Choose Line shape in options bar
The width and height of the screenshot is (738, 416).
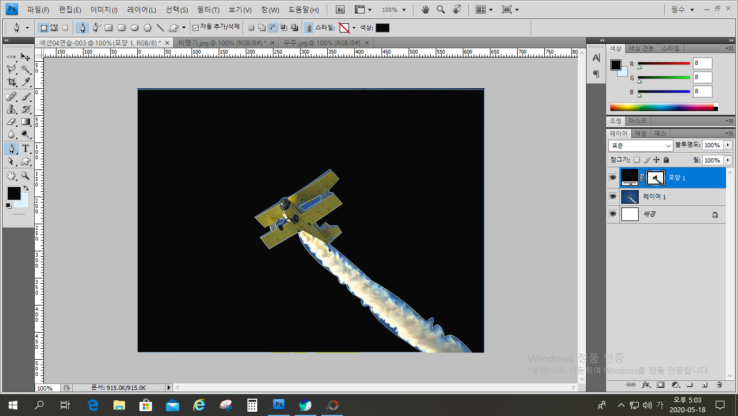click(161, 27)
